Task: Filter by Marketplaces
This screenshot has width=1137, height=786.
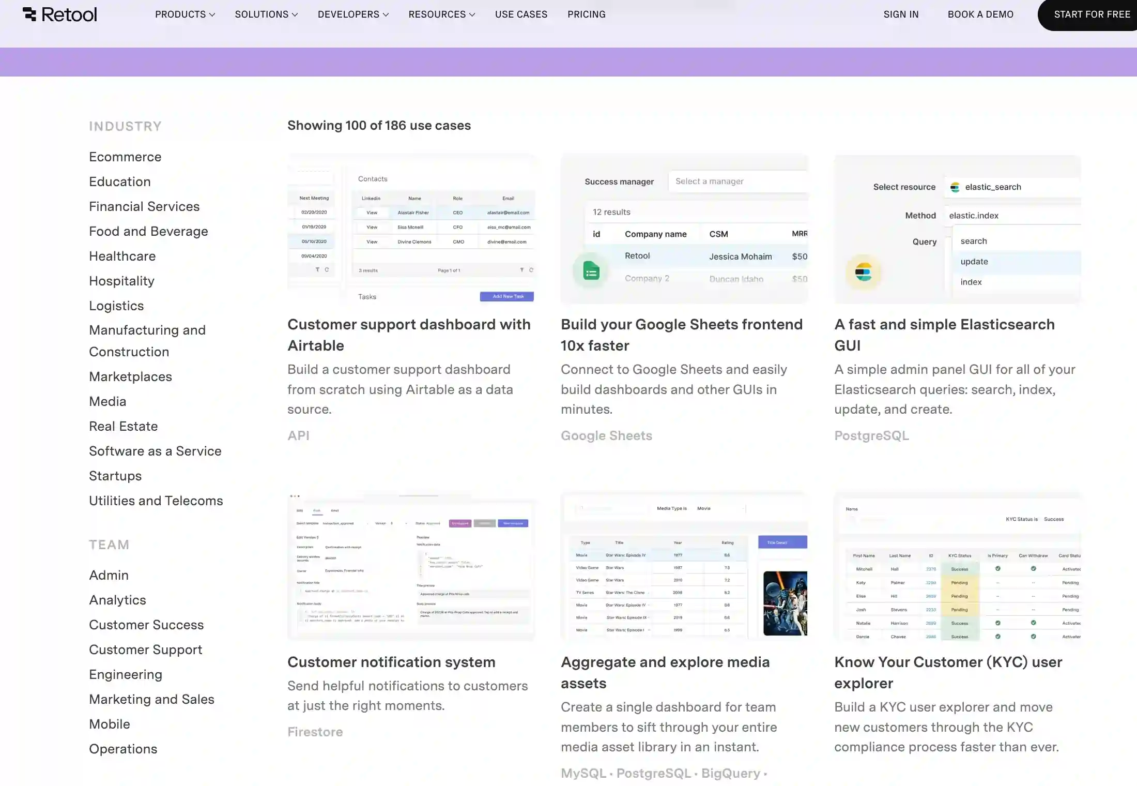Action: pyautogui.click(x=130, y=376)
